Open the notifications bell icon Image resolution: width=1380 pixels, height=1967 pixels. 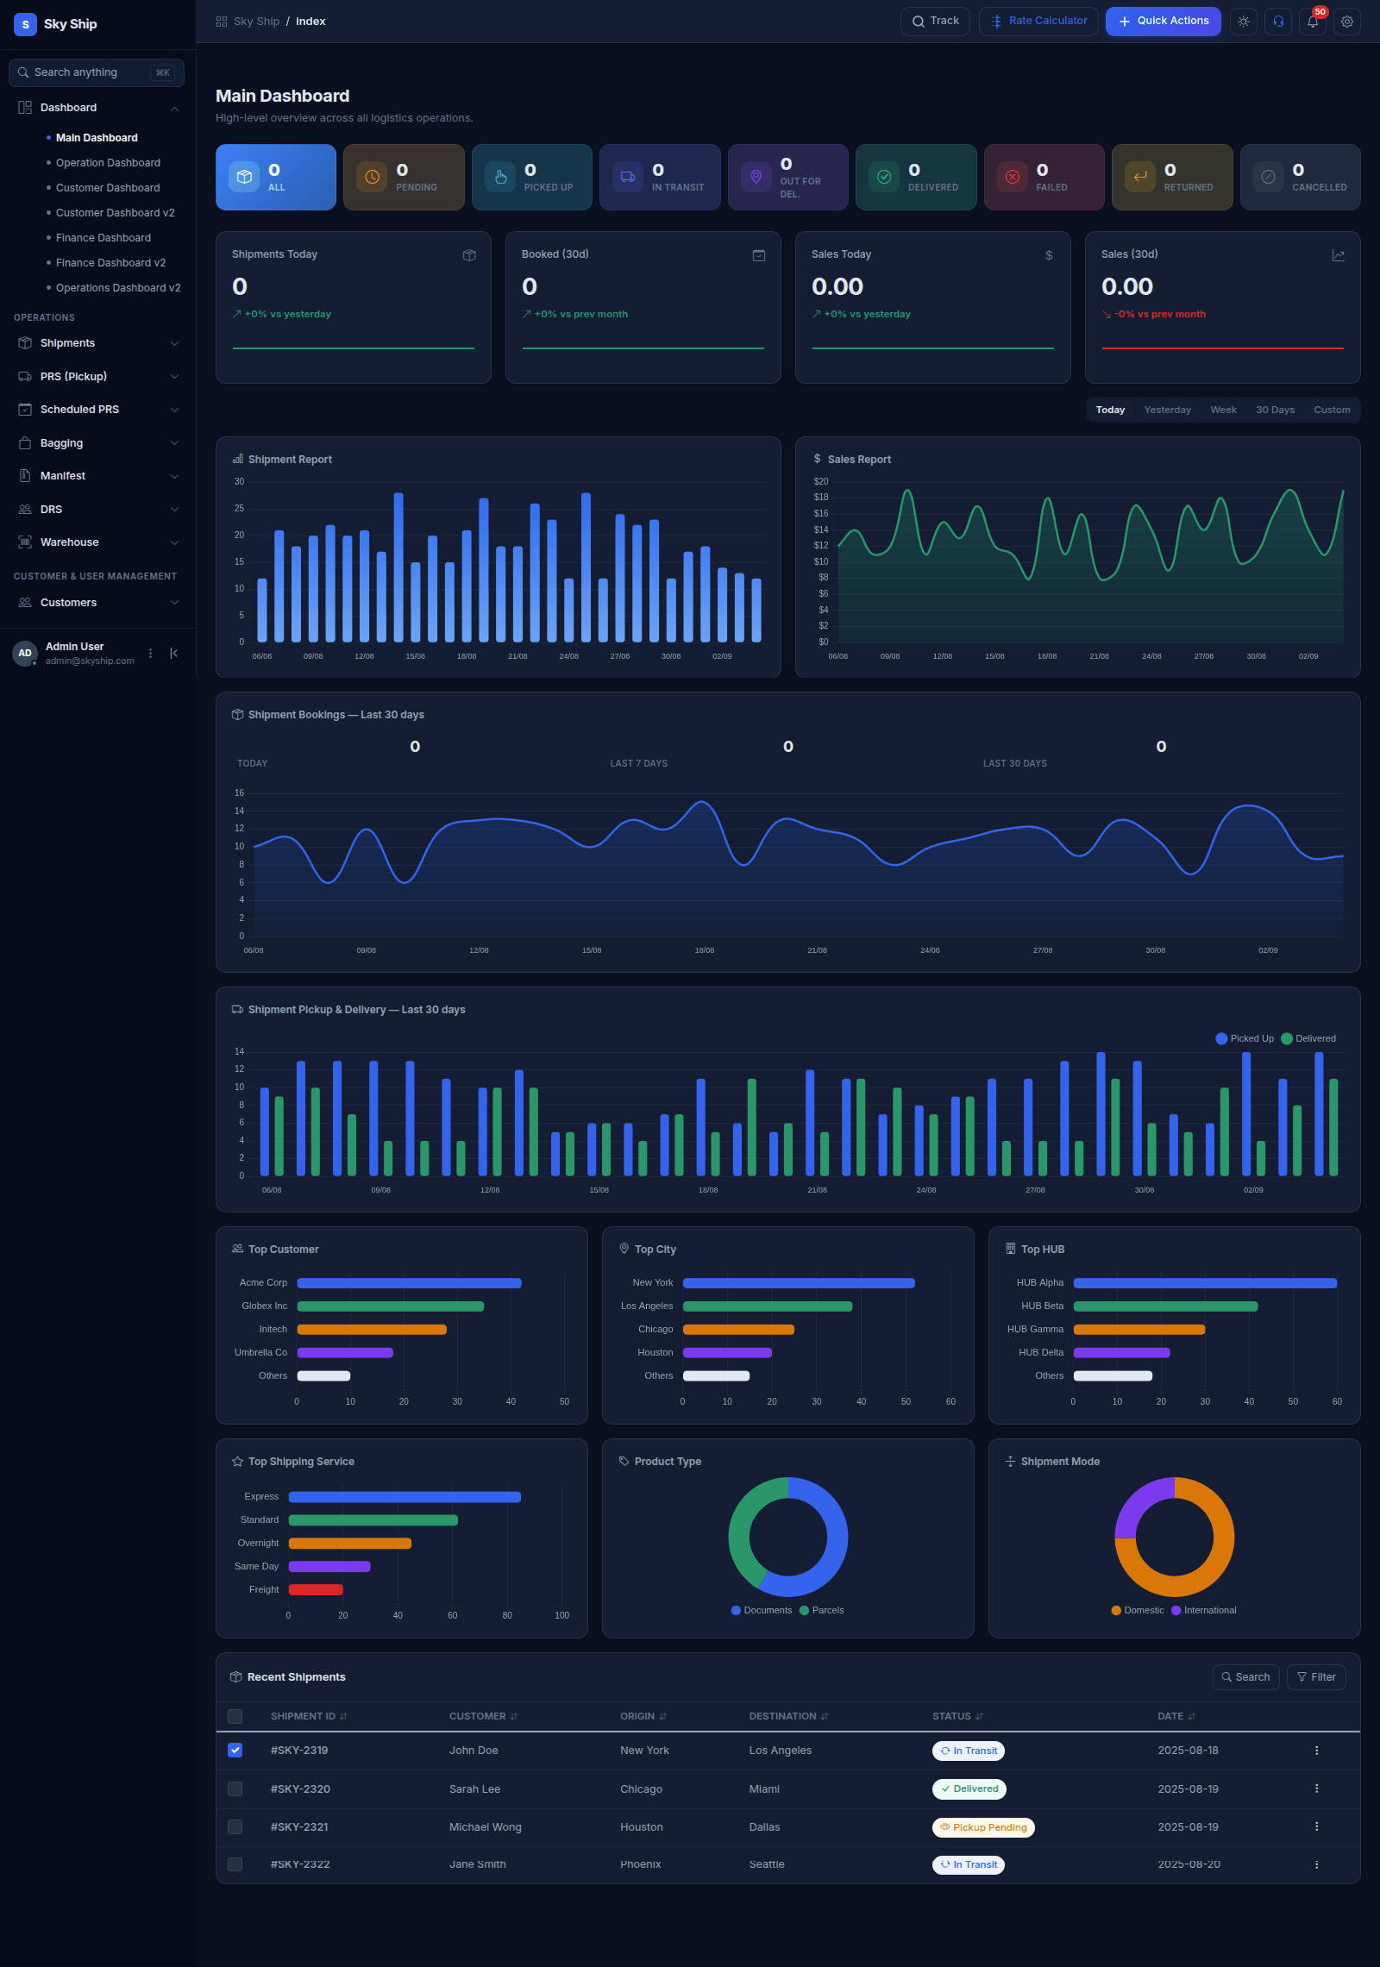pos(1312,22)
